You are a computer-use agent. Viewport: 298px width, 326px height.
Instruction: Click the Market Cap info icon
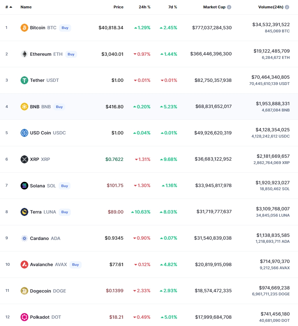(229, 7)
